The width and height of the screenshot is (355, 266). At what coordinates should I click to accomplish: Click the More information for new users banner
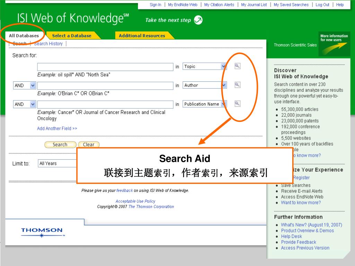coord(334,44)
